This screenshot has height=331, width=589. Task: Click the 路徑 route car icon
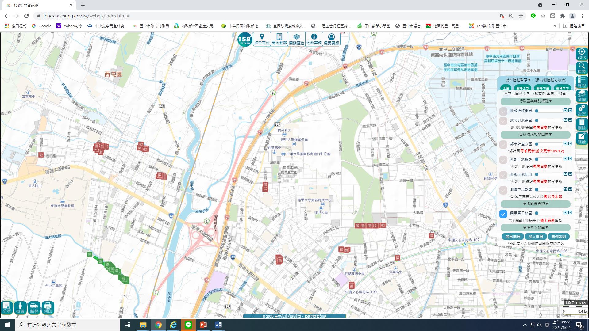point(34,307)
